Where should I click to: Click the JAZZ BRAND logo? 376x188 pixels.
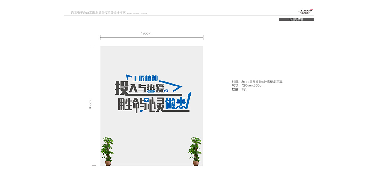point(305,11)
